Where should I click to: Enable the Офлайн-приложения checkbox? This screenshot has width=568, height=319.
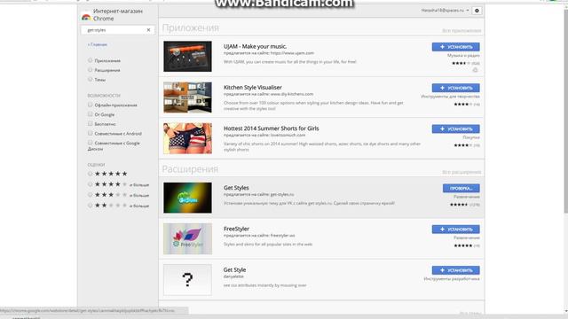(91, 105)
